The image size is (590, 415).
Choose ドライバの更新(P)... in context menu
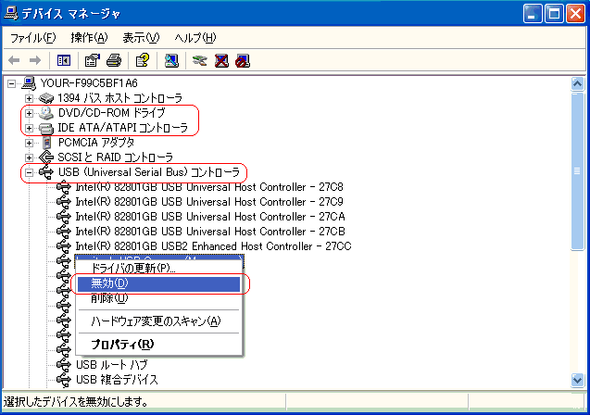pos(158,269)
